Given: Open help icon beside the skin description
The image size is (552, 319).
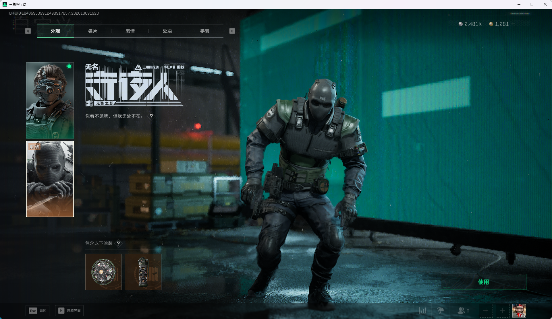Looking at the screenshot, I should point(151,116).
